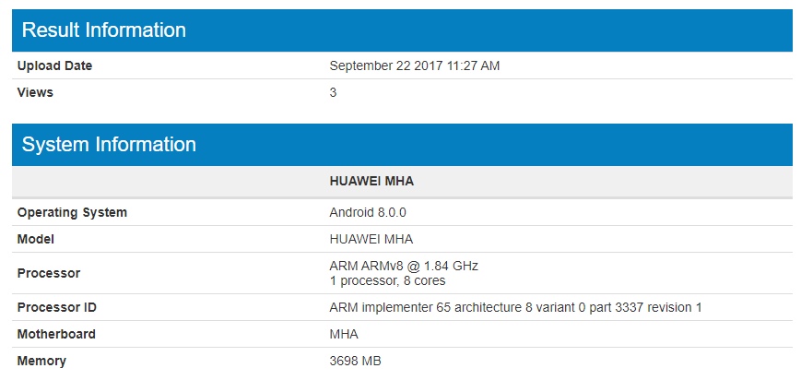
Task: Click the views count value 3
Action: pos(333,92)
